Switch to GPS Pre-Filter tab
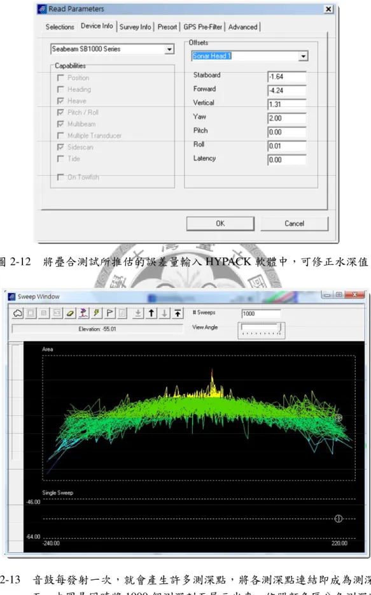371x595 pixels. pos(203,27)
